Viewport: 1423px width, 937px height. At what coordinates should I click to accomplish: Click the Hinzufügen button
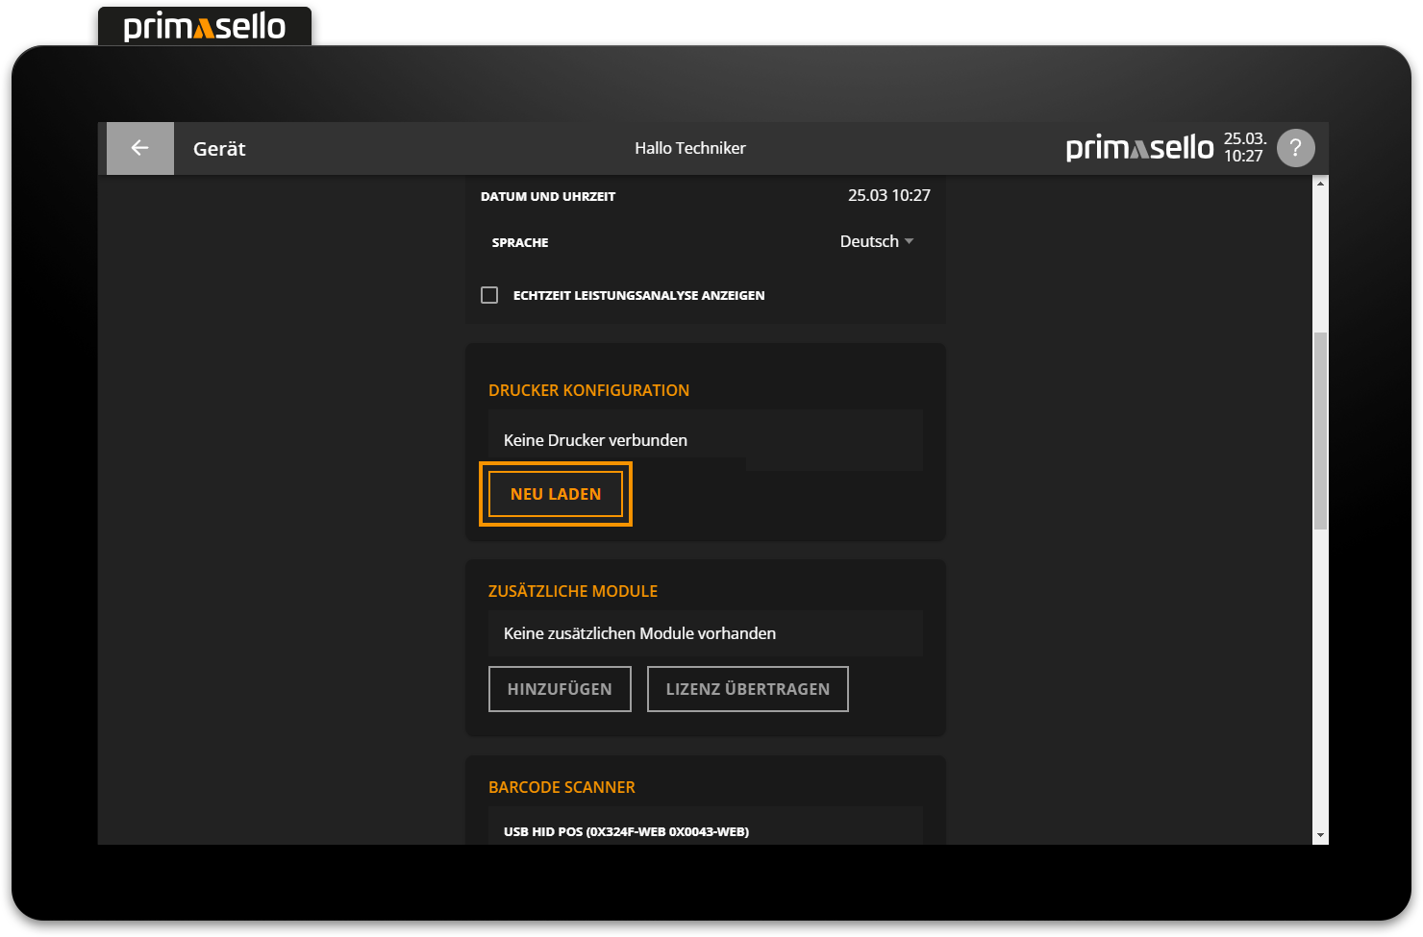(560, 689)
